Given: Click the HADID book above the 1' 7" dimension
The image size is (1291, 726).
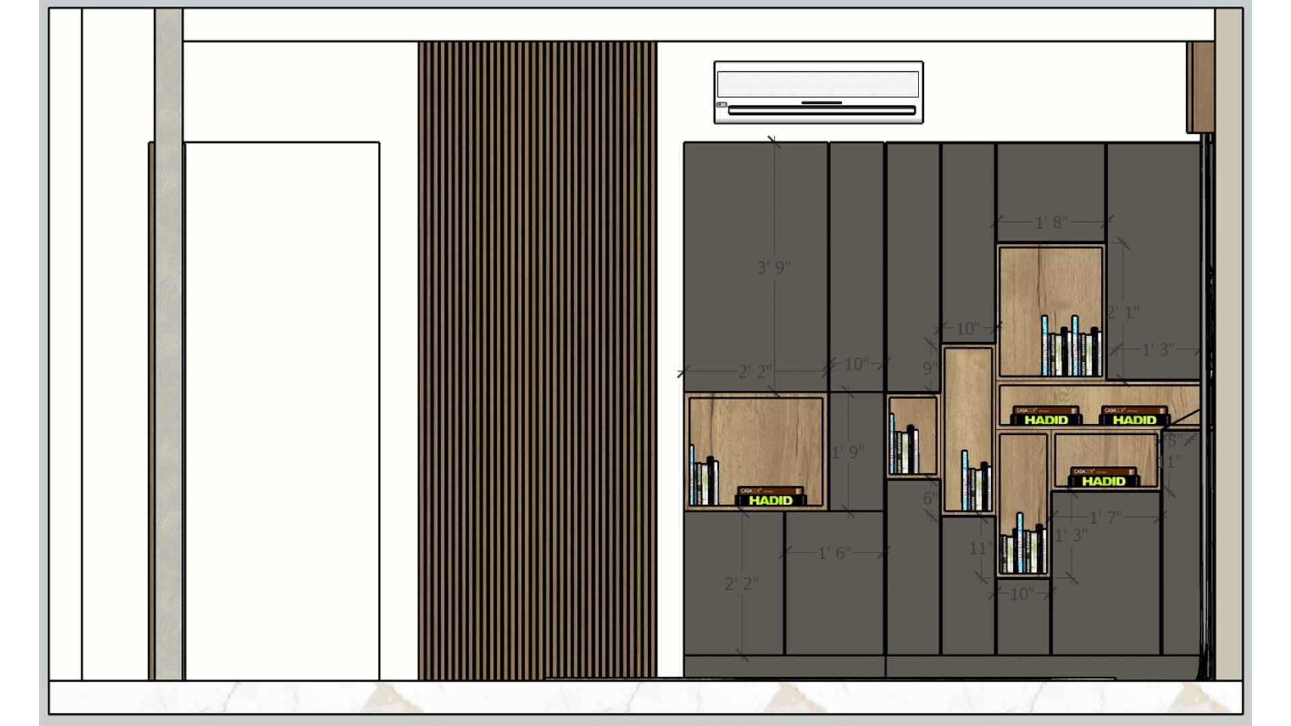Looking at the screenshot, I should (x=1103, y=477).
